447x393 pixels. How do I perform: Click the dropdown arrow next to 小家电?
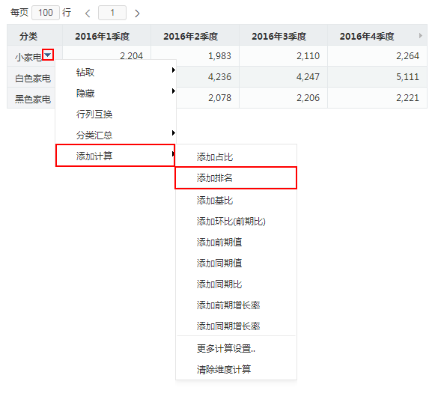(x=48, y=55)
